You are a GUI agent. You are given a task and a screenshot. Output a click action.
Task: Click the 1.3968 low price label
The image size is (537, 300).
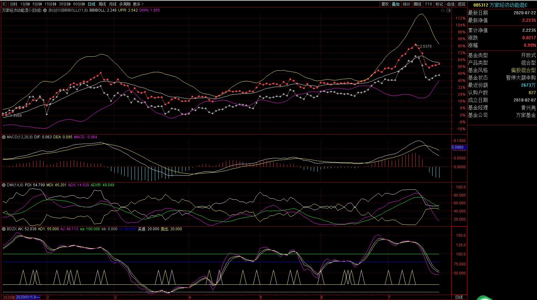[x=16, y=116]
